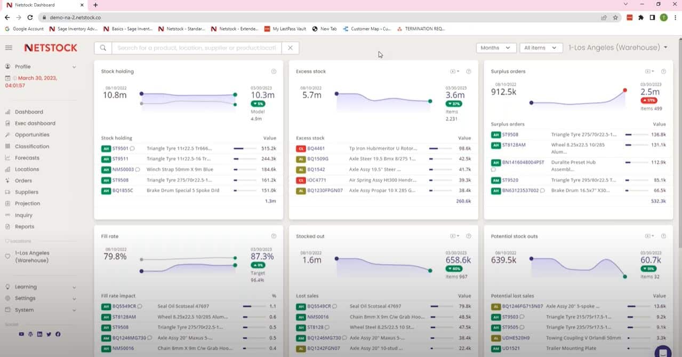The image size is (682, 357).
Task: Open product ST9520 in Surplus orders
Action: 510,180
